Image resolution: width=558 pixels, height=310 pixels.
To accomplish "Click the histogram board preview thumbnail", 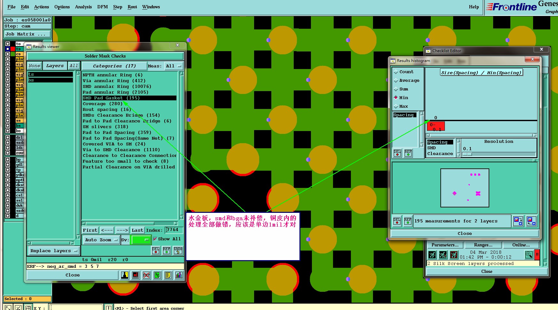I will click(x=465, y=188).
